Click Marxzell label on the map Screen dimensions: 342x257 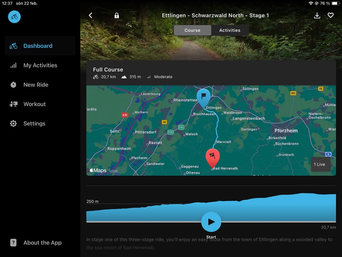point(224,142)
